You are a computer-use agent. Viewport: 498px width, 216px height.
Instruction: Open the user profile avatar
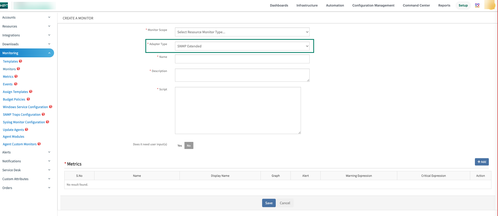[x=489, y=5]
